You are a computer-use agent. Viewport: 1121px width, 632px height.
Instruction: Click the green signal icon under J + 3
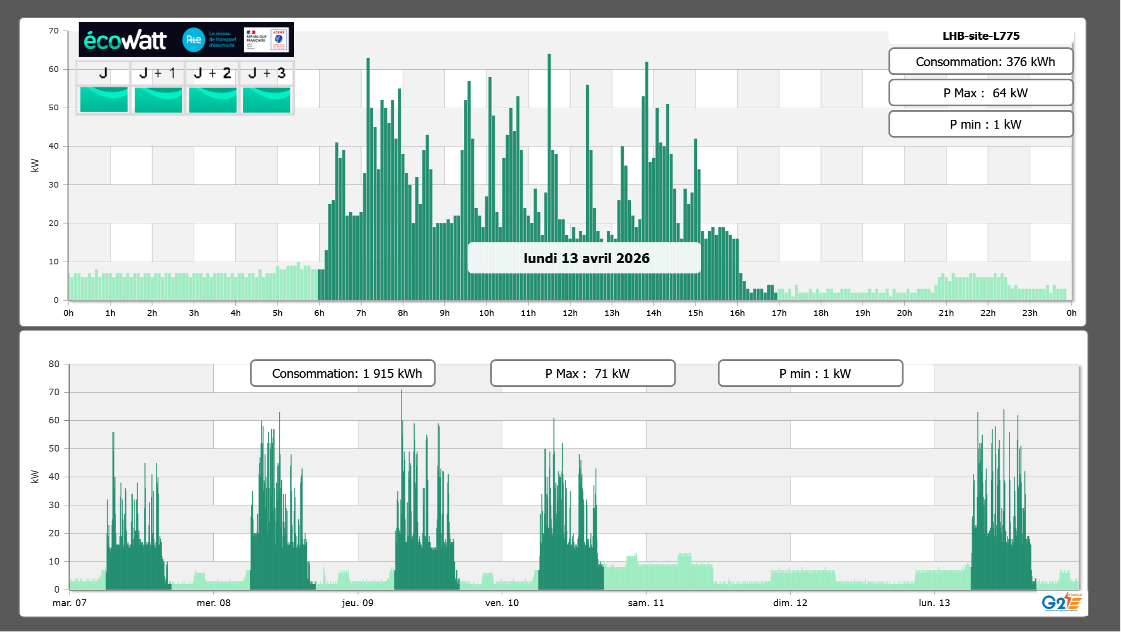pos(267,99)
